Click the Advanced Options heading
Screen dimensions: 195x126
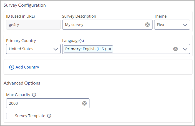point(22,83)
